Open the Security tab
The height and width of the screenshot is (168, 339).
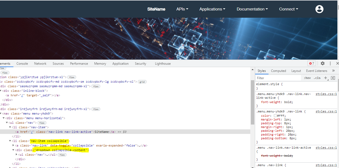pyautogui.click(x=140, y=64)
